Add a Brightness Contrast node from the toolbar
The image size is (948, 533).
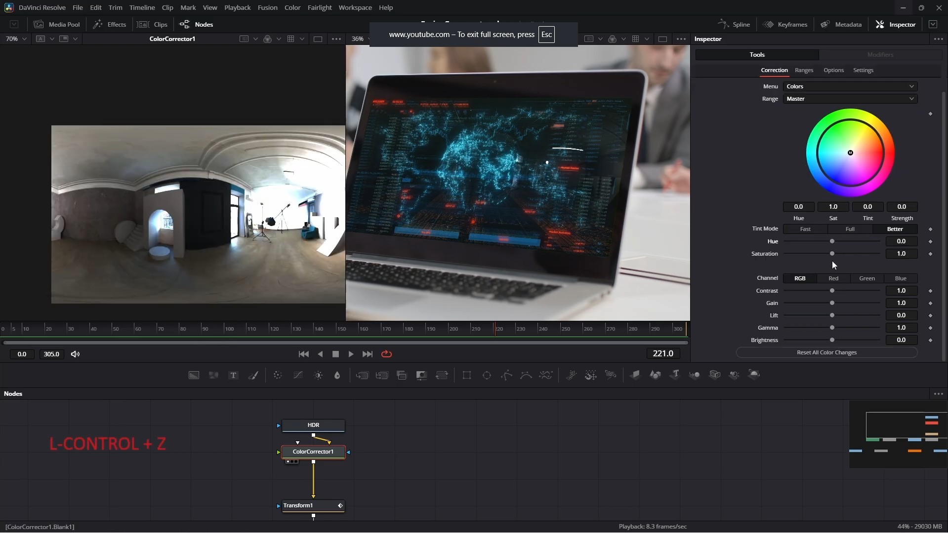pos(318,375)
